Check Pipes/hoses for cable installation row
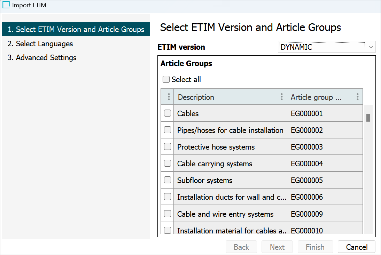This screenshot has height=255, width=381. pos(168,130)
